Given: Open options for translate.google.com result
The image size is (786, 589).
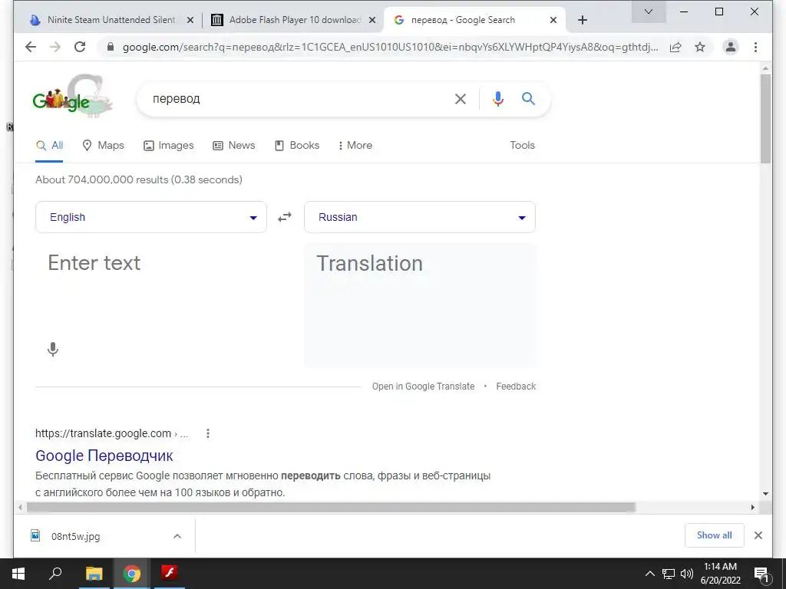Looking at the screenshot, I should (208, 433).
